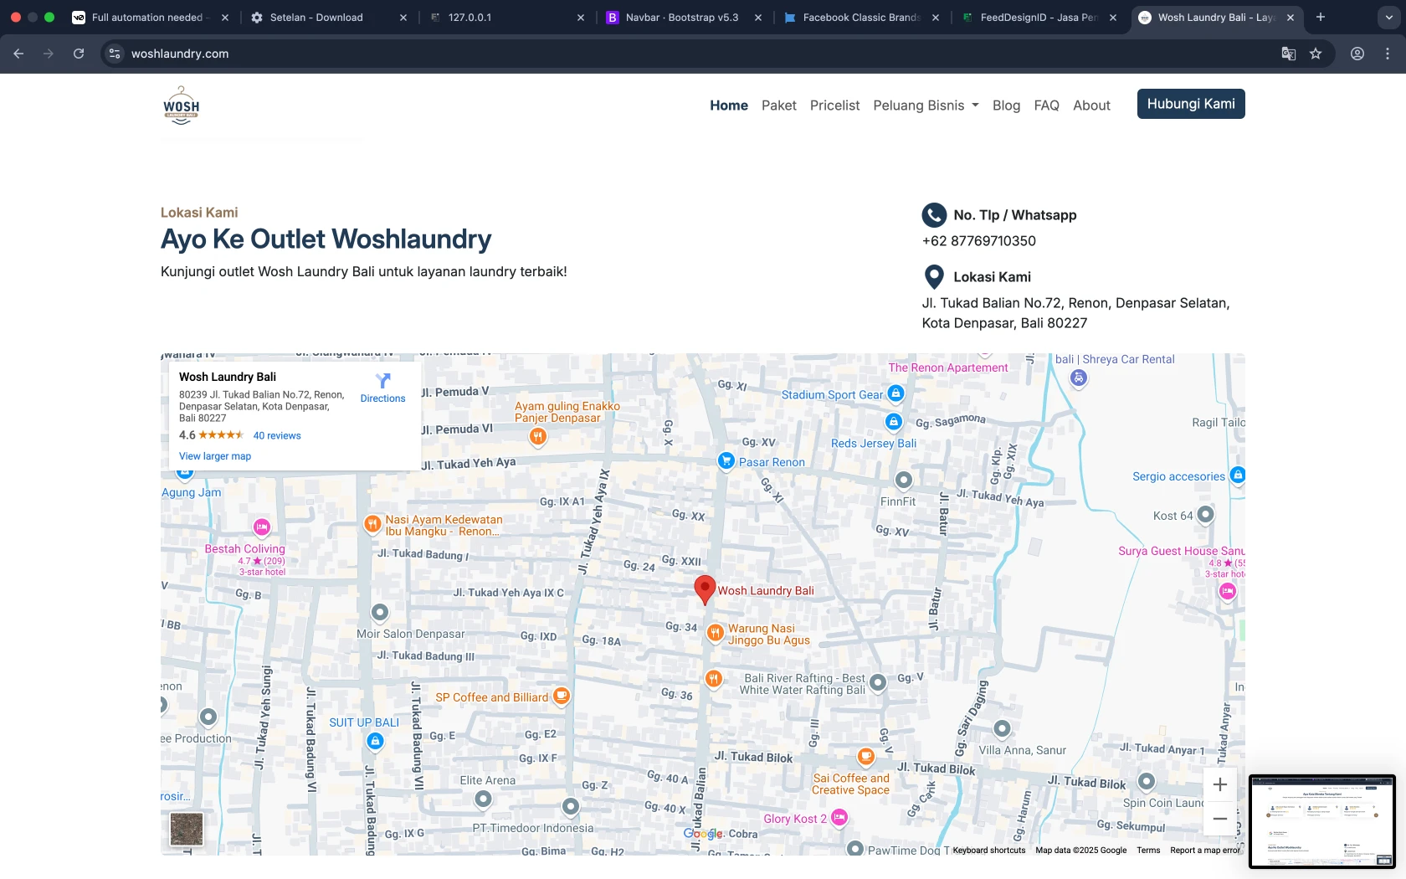Click Reds Jersey Bali shop marker

(894, 421)
